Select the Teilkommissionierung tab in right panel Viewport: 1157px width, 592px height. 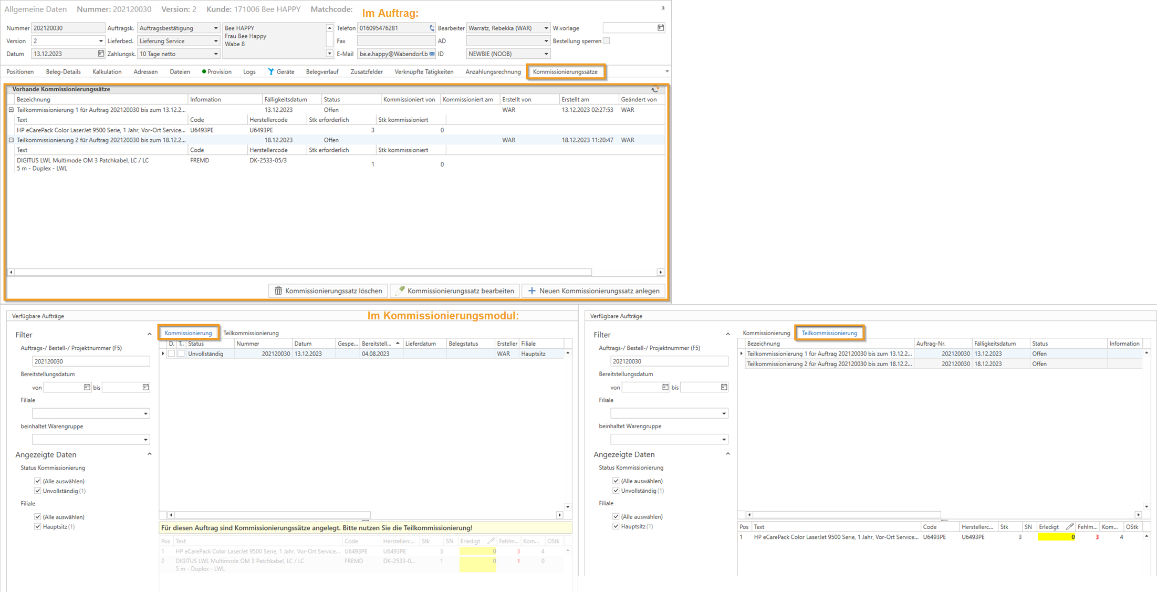pyautogui.click(x=829, y=333)
